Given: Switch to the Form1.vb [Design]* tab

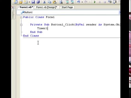Looking at the screenshot, I should pos(47,7).
